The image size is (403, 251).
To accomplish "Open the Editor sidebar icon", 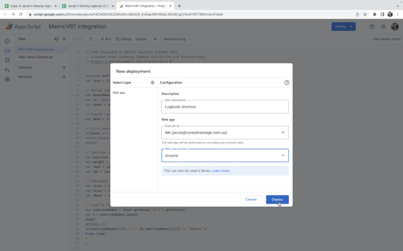I will (x=7, y=50).
